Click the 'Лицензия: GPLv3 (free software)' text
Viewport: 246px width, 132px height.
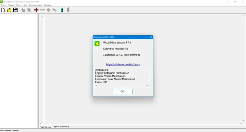pyautogui.click(x=121, y=55)
